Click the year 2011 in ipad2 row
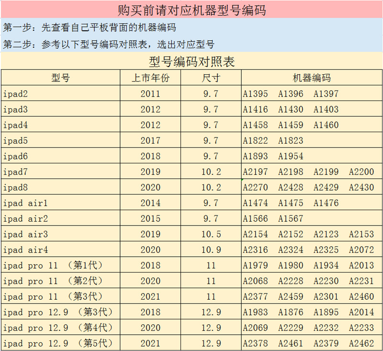This screenshot has width=383, height=351. point(150,94)
